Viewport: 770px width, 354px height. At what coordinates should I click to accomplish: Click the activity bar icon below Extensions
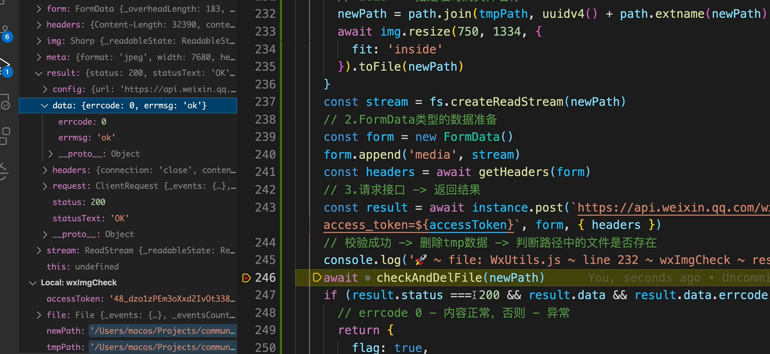(5, 170)
